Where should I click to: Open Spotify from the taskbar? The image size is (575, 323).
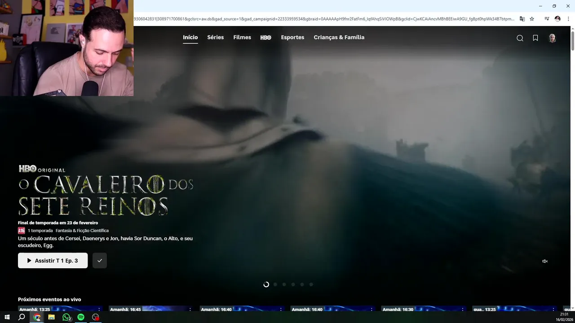pos(81,317)
